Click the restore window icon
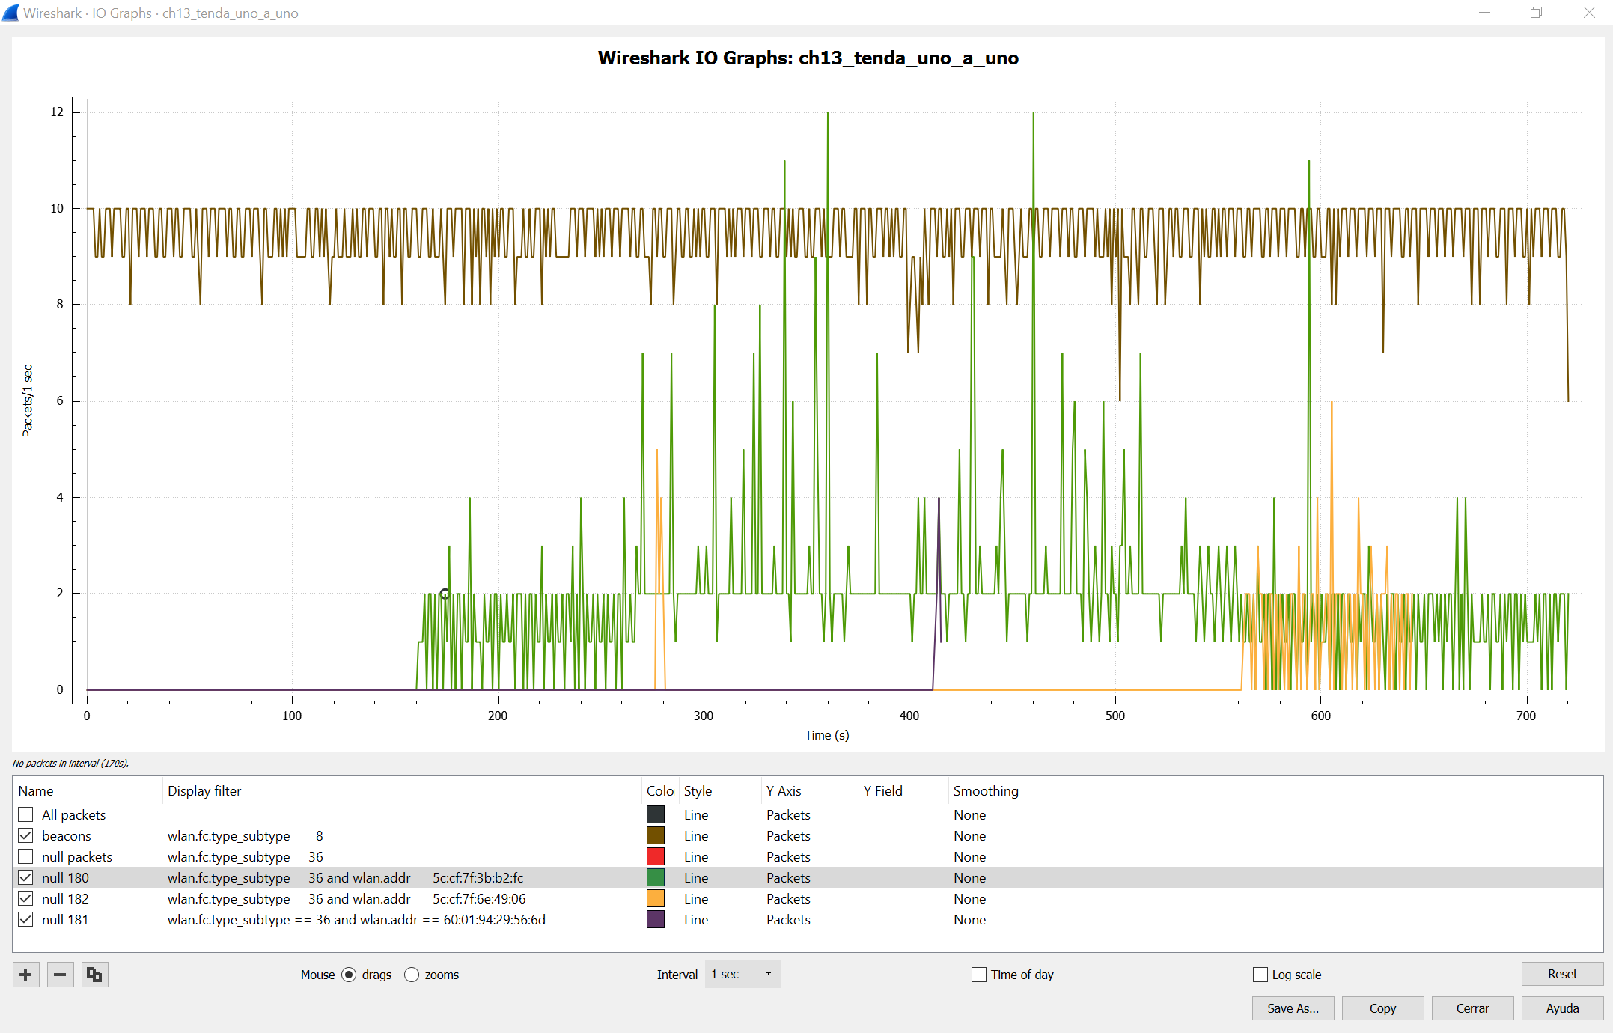Screen dimensions: 1613x1033 pyautogui.click(x=1536, y=13)
